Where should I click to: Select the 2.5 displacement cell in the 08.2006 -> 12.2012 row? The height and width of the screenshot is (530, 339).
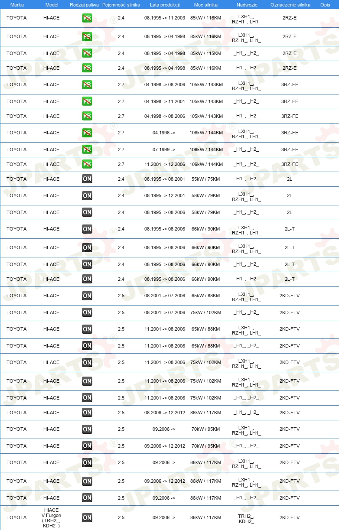tap(121, 413)
